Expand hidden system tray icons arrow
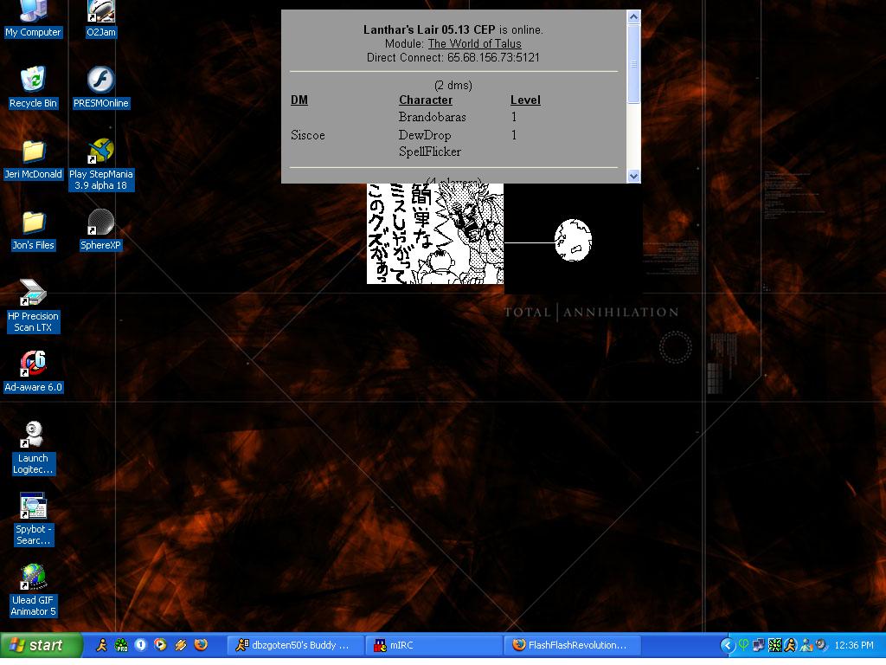This screenshot has height=665, width=886. pos(727,644)
